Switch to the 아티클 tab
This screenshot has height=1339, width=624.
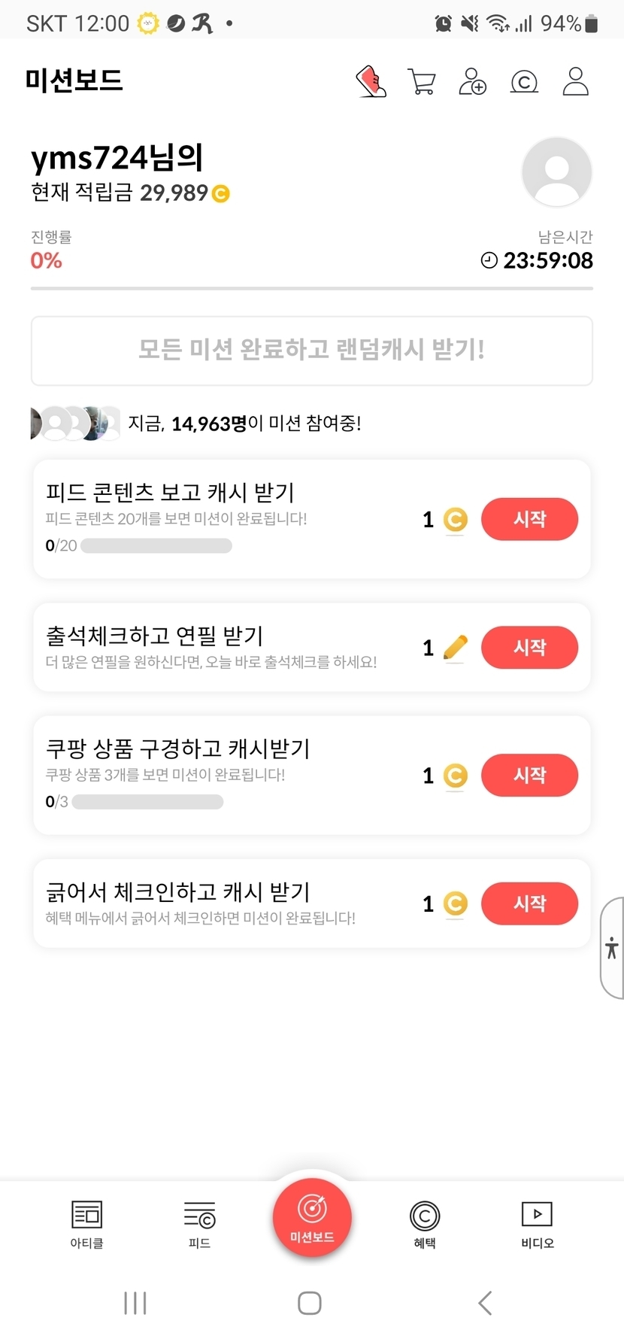tap(86, 1223)
